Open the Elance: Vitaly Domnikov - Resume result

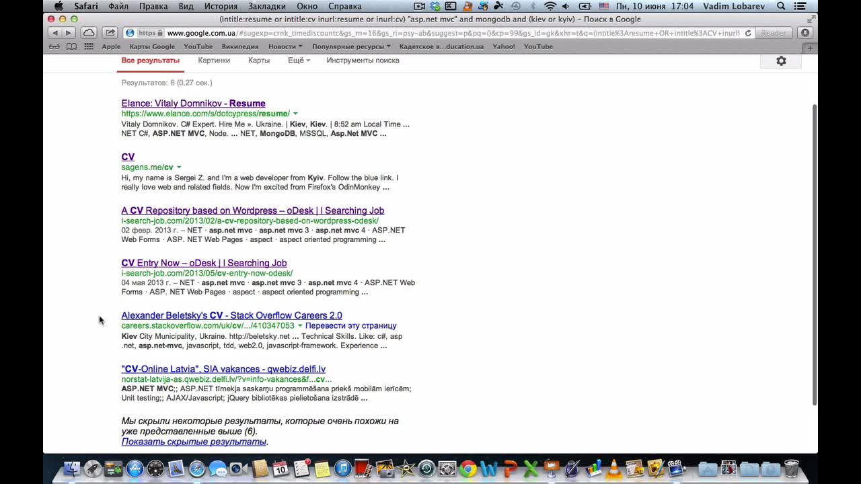(193, 104)
